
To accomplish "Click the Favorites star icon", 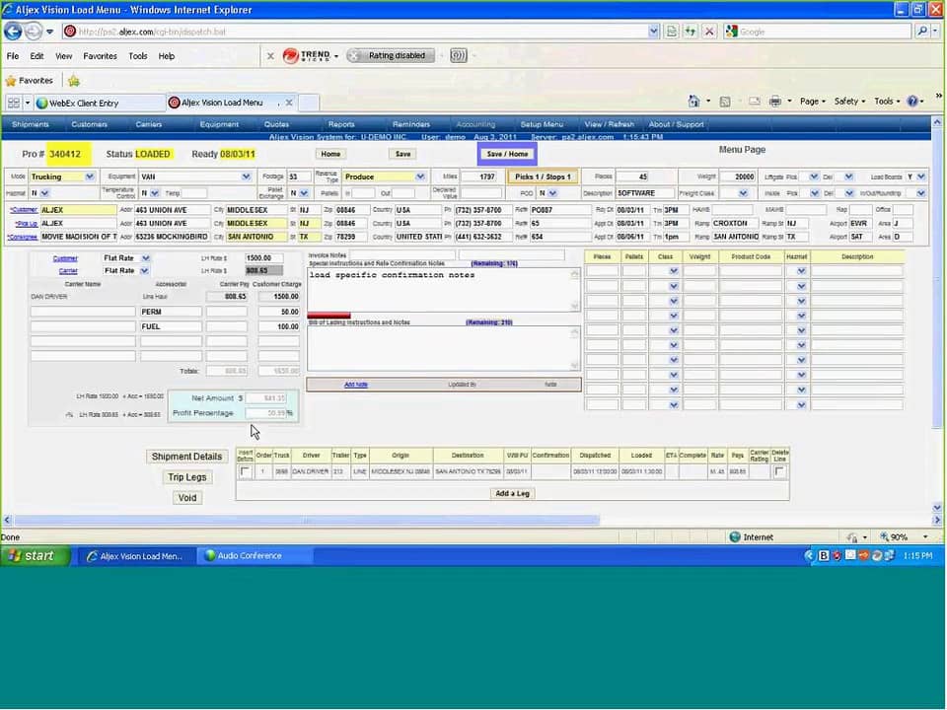I will (x=10, y=80).
